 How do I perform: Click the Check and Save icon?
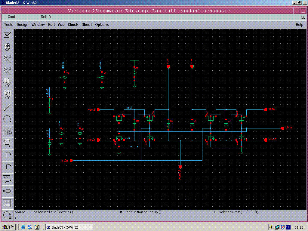[x=7, y=35]
